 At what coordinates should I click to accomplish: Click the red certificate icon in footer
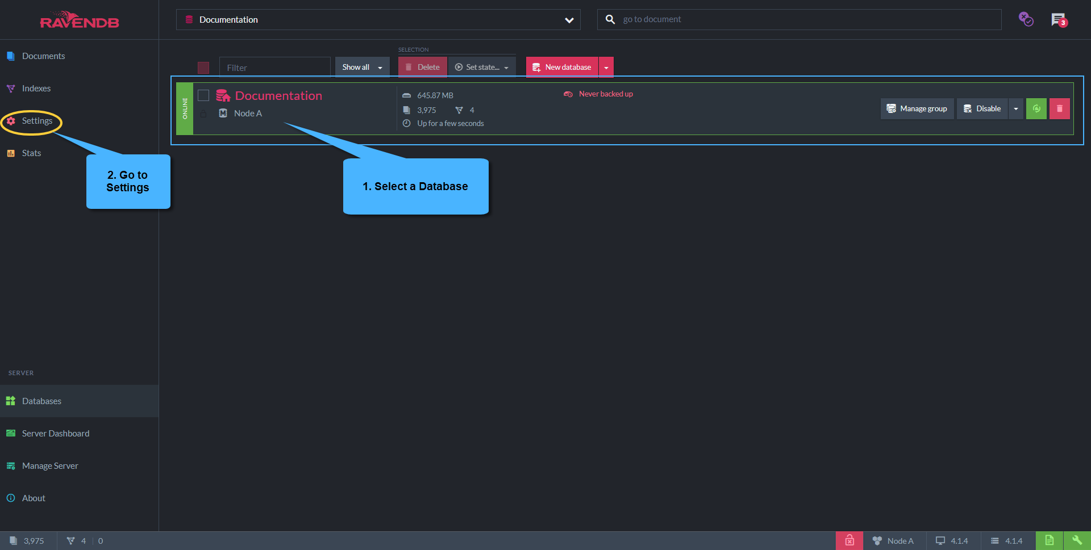(x=850, y=540)
